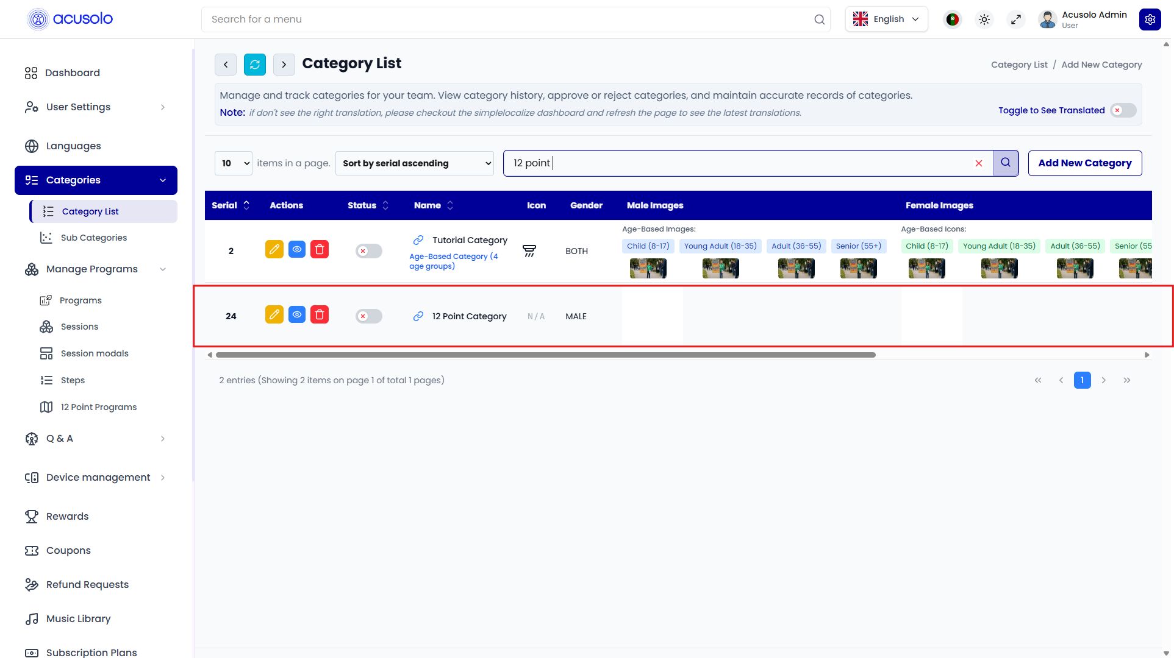
Task: Go back with the left arrow button
Action: (226, 65)
